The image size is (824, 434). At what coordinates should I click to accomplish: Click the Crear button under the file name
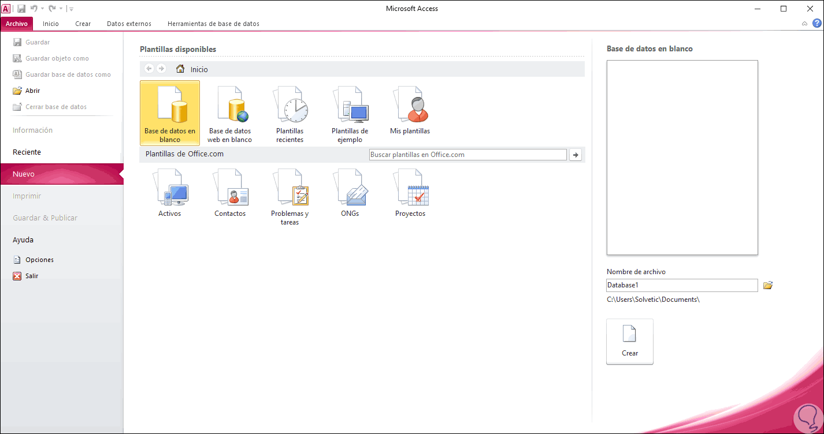click(x=630, y=342)
